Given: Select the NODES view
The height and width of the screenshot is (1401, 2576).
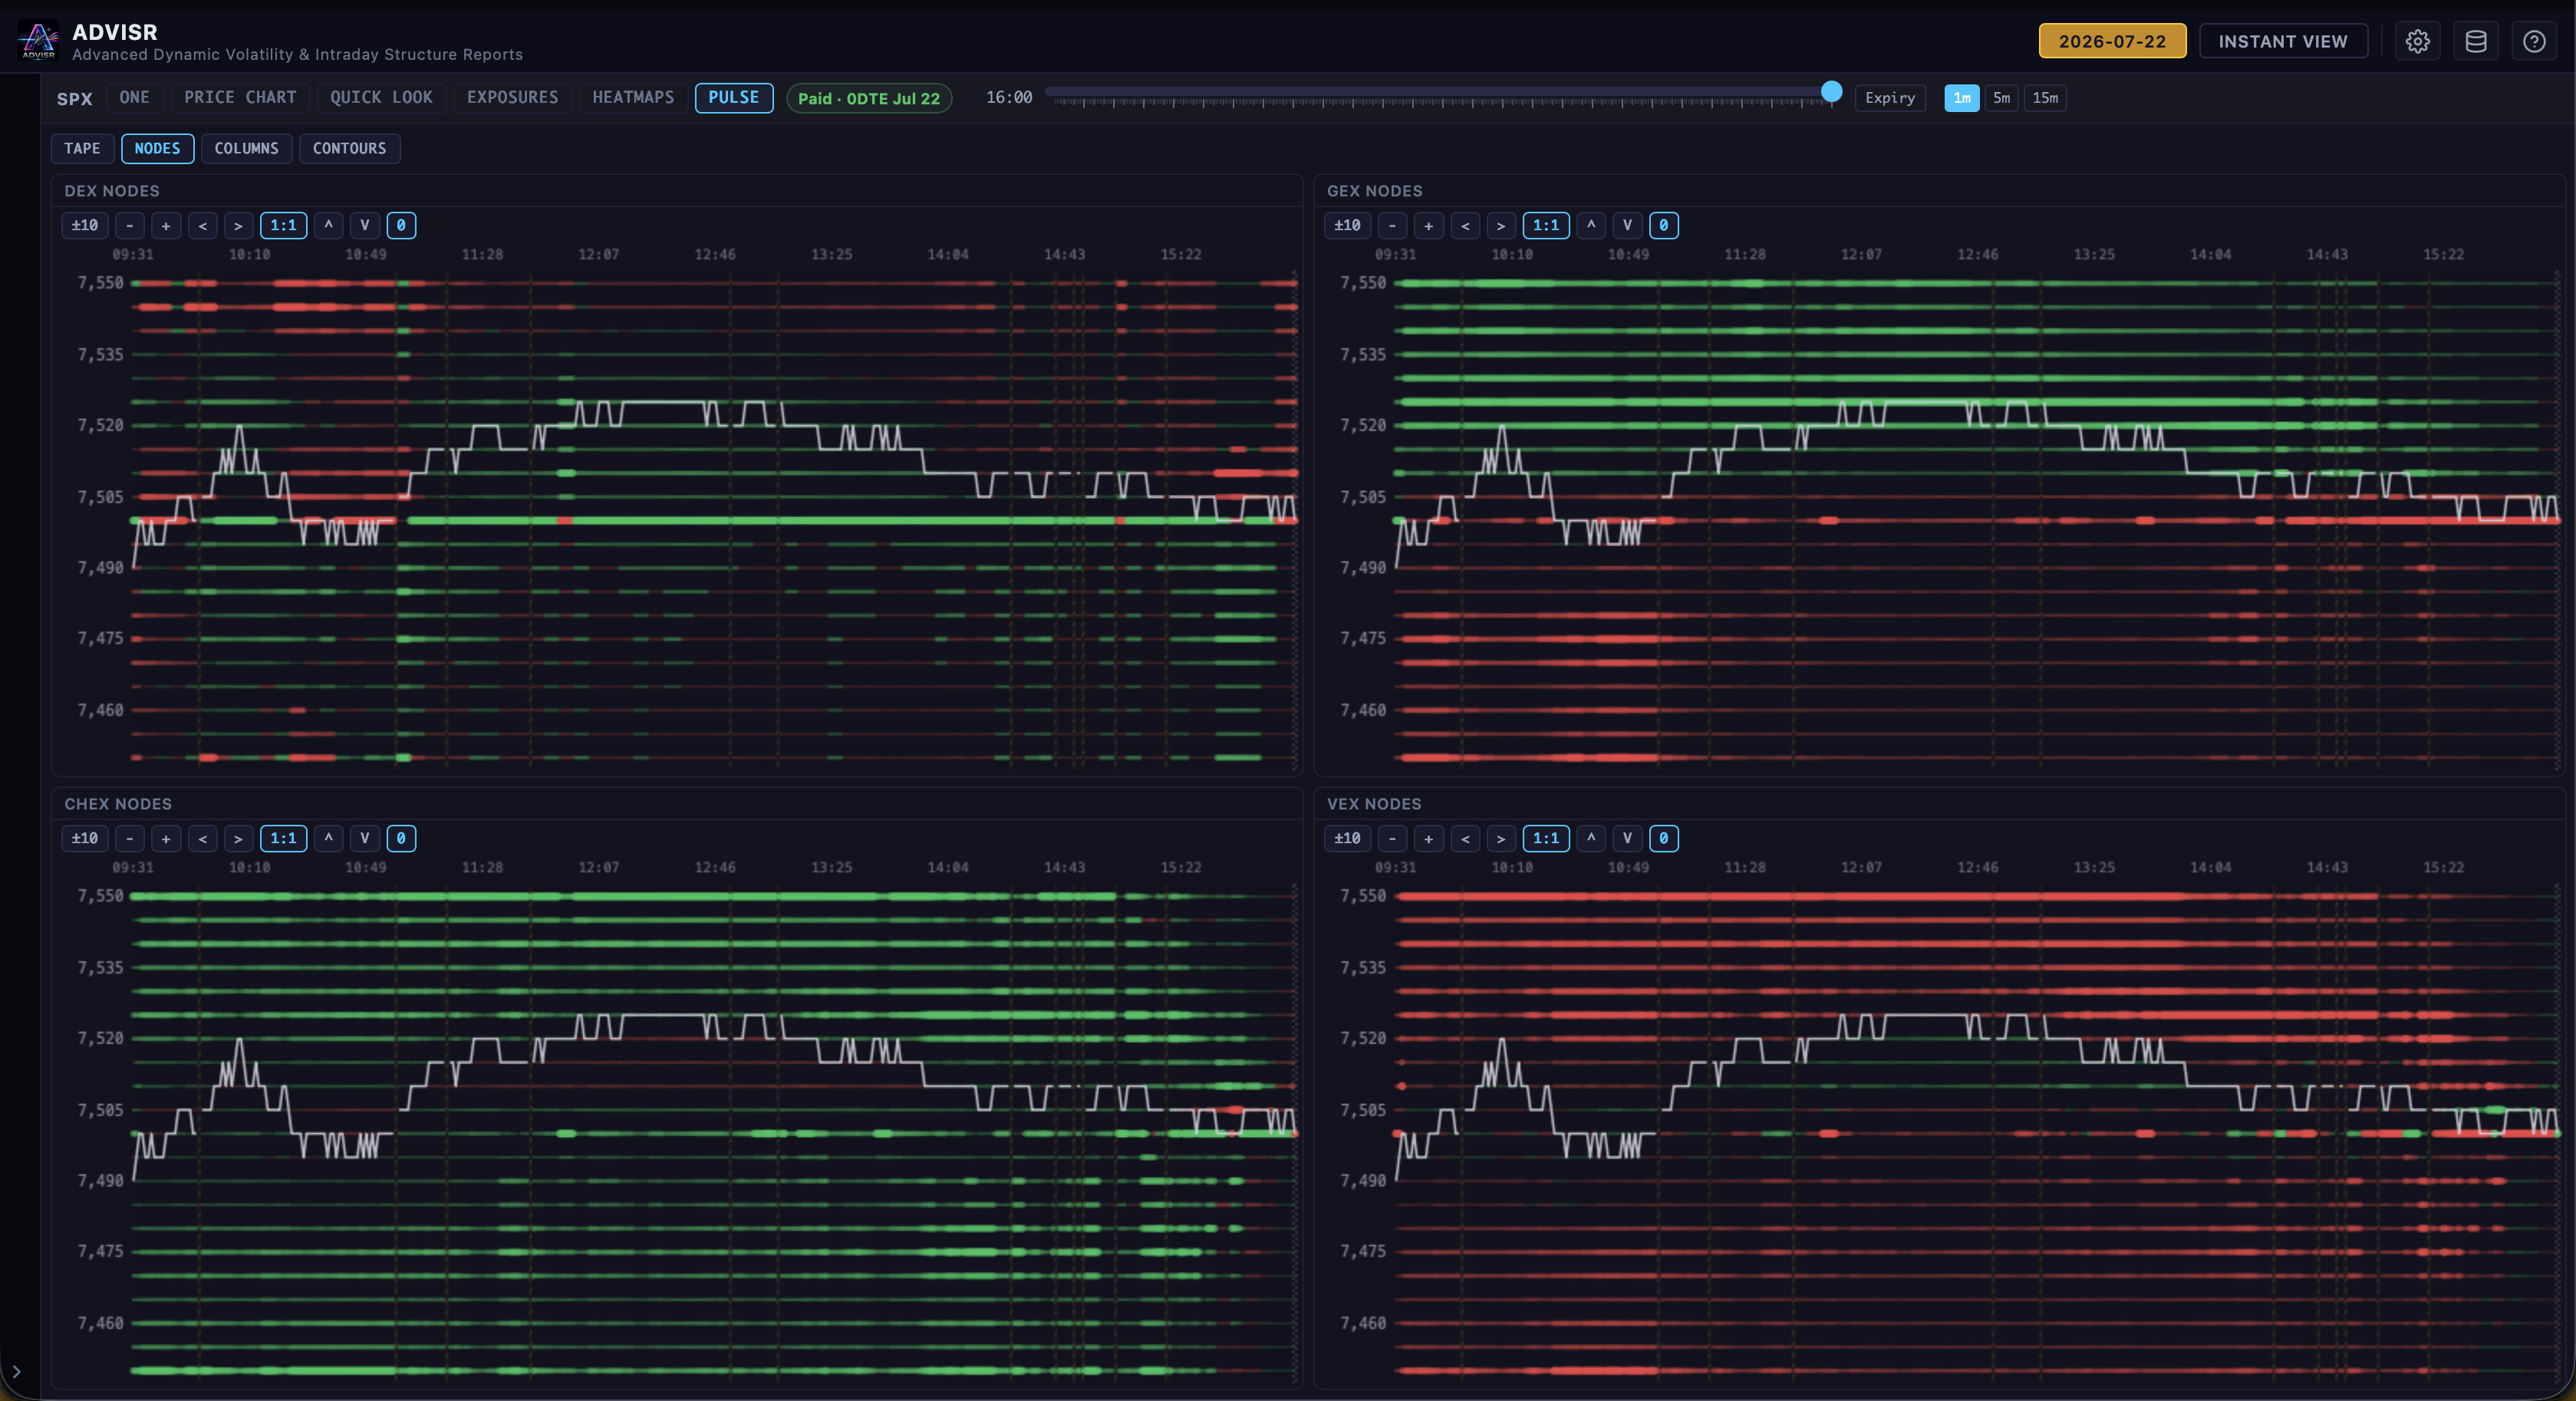Looking at the screenshot, I should pos(157,148).
